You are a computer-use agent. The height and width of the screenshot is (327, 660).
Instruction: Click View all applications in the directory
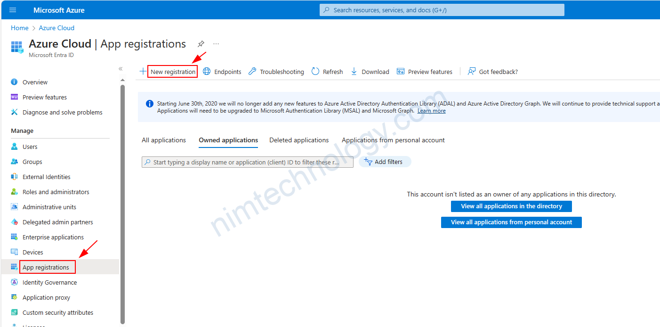coord(511,206)
